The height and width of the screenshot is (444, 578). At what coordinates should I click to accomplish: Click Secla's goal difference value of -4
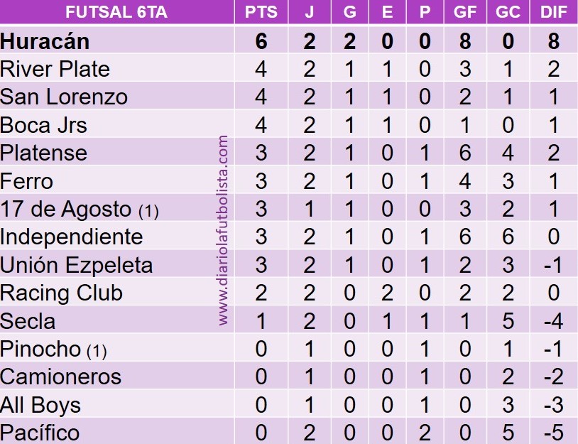coord(553,321)
